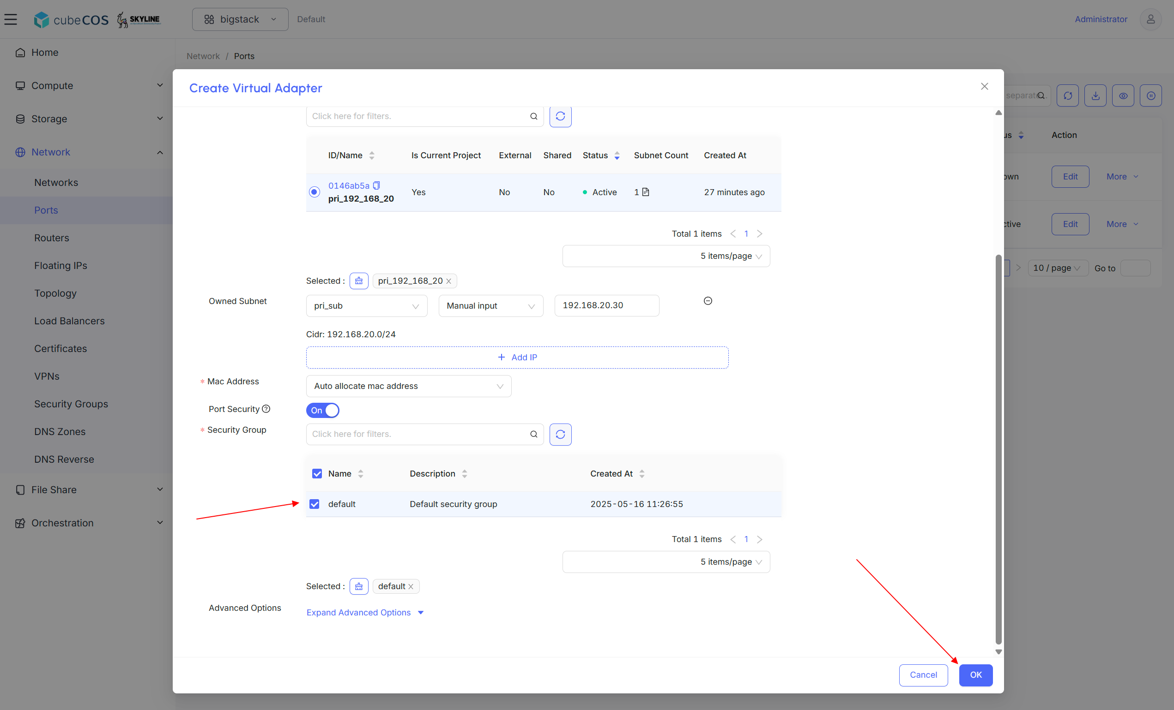The image size is (1174, 710).
Task: Remove the 192.168.20.30 IP row
Action: 708,301
